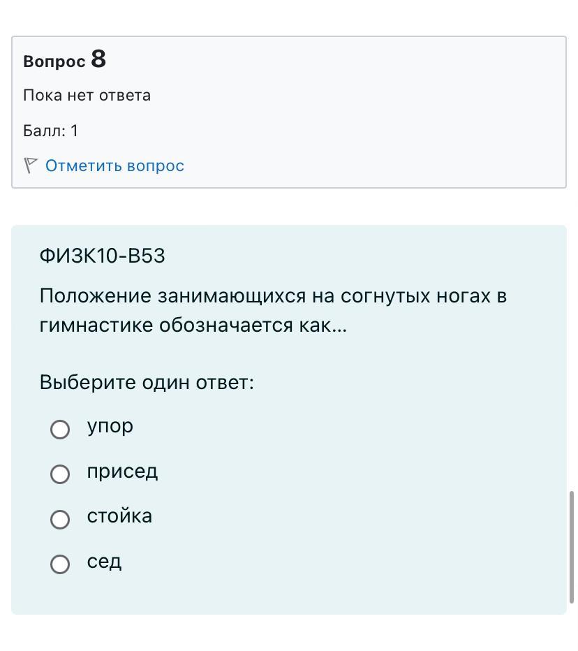Click the line гимнастике обозначается как…
This screenshot has width=578, height=651.
coord(193,325)
